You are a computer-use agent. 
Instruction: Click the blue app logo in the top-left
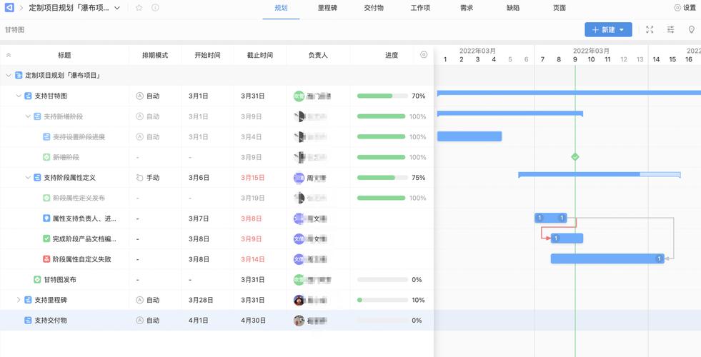[10, 8]
